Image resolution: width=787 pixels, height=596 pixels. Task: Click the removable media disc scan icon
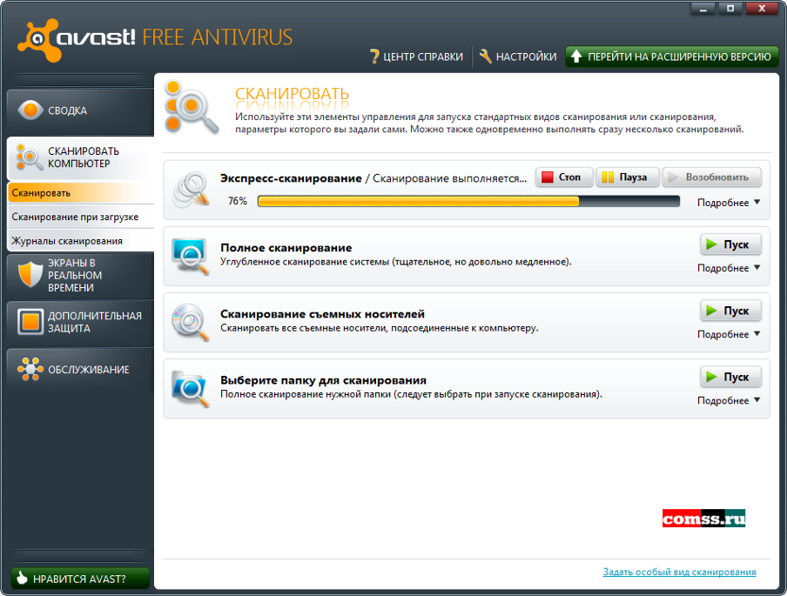click(190, 322)
